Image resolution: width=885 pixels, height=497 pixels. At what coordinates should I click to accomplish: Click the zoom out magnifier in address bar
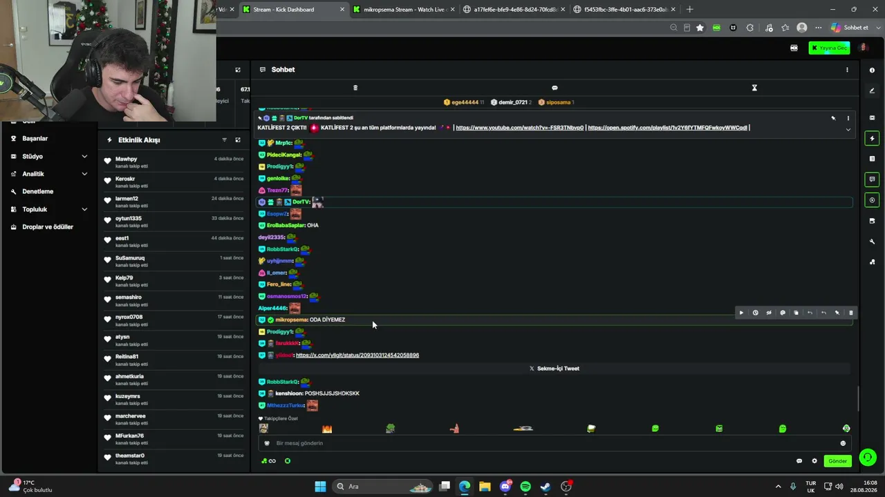coord(673,28)
